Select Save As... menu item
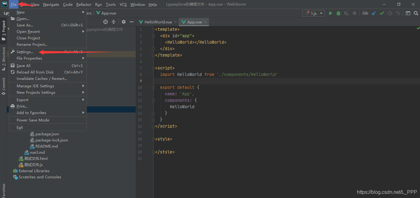Screen dimensions: 420x198 tap(48, 25)
